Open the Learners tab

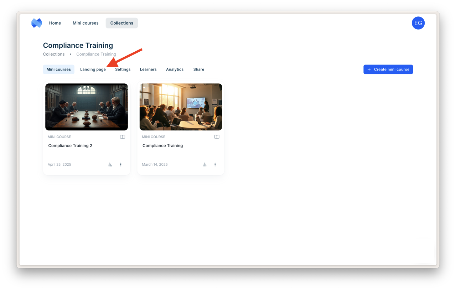(148, 69)
